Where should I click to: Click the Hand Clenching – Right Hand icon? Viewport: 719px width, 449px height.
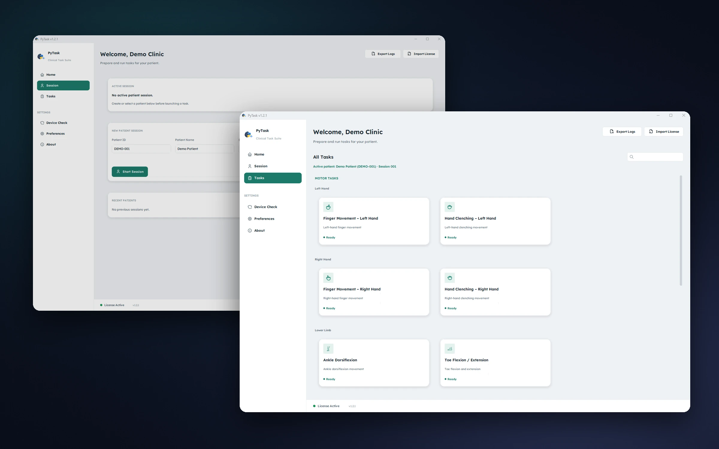pyautogui.click(x=449, y=278)
